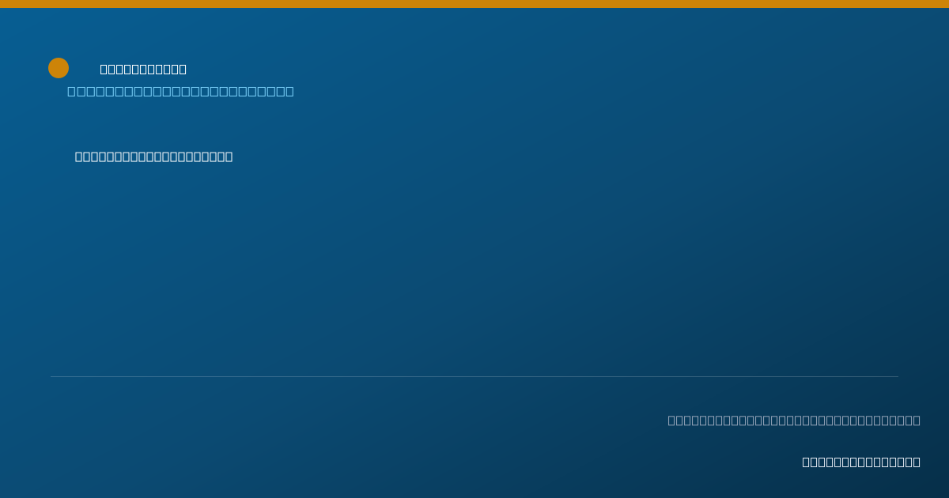Click the orange bar at the top edge
The width and height of the screenshot is (949, 498).
click(x=475, y=4)
